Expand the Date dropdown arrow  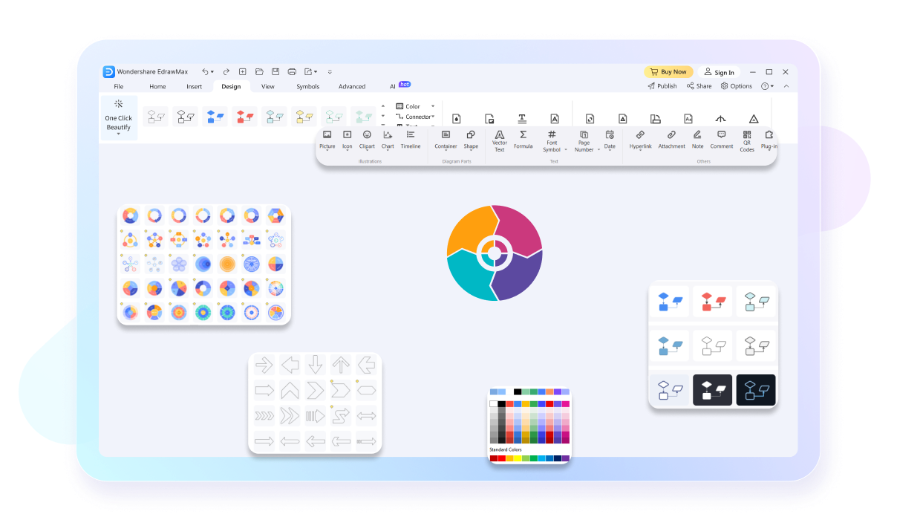tap(610, 151)
